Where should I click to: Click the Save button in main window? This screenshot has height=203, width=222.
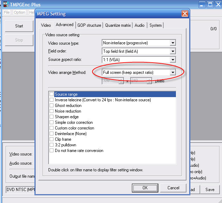click(210, 190)
